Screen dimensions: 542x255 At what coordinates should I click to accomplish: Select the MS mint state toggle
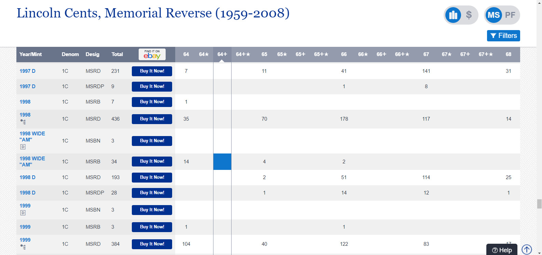point(494,15)
